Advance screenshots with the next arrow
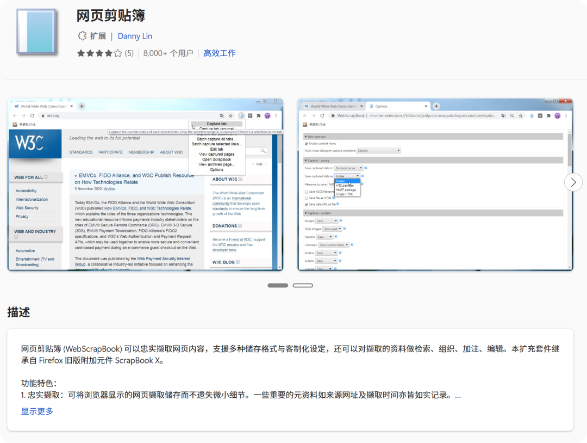Screen dimensions: 587x443 (573, 182)
